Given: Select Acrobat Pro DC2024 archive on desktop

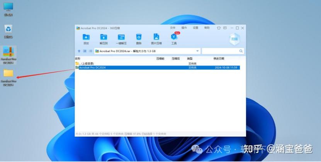Looking at the screenshot, I should (8, 55).
